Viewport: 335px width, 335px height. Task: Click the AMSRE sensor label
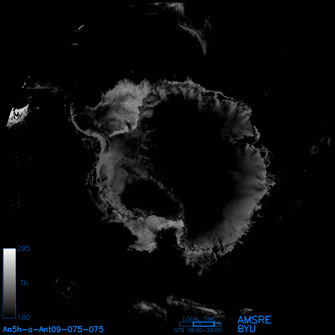254,320
